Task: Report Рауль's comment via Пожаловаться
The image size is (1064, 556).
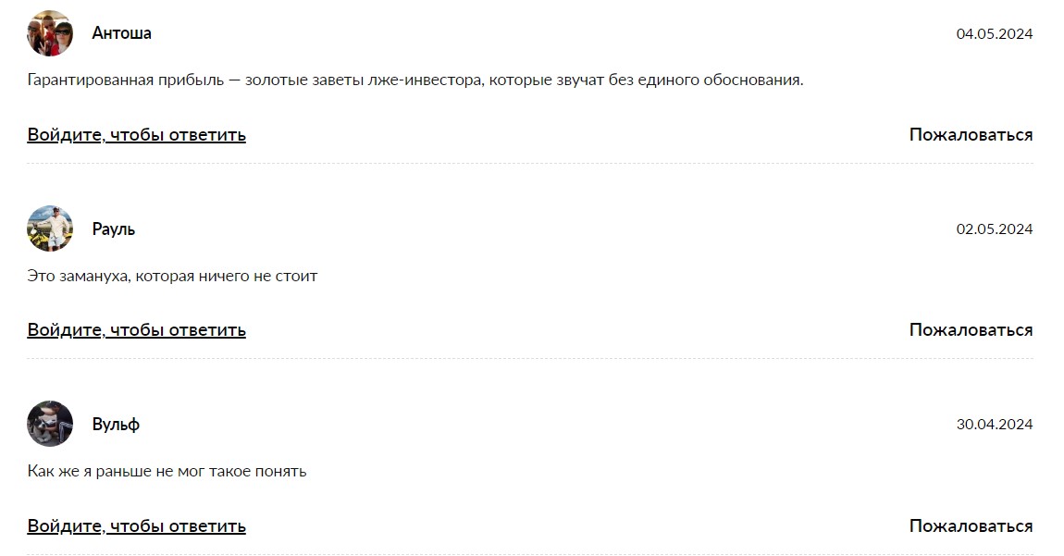Action: coord(971,330)
